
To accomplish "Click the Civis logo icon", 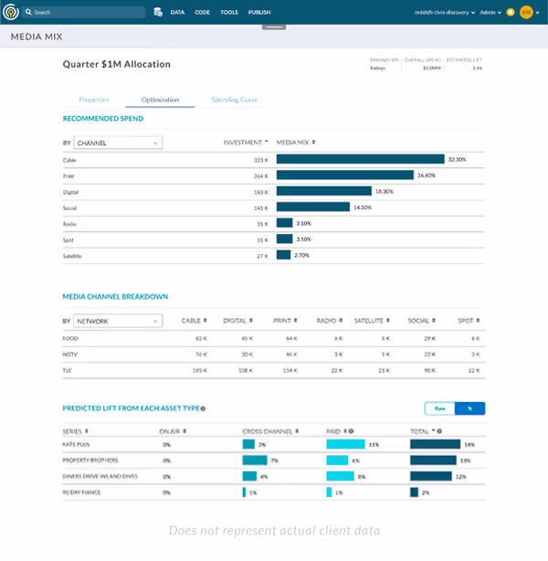I will tap(11, 12).
